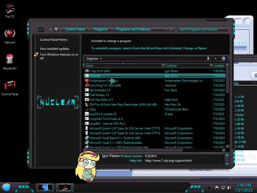
Task: Sort by Installed On column header
Action: (x=219, y=66)
